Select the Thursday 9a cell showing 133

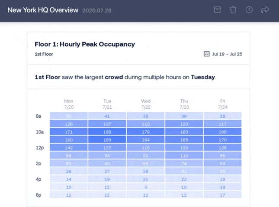click(184, 124)
